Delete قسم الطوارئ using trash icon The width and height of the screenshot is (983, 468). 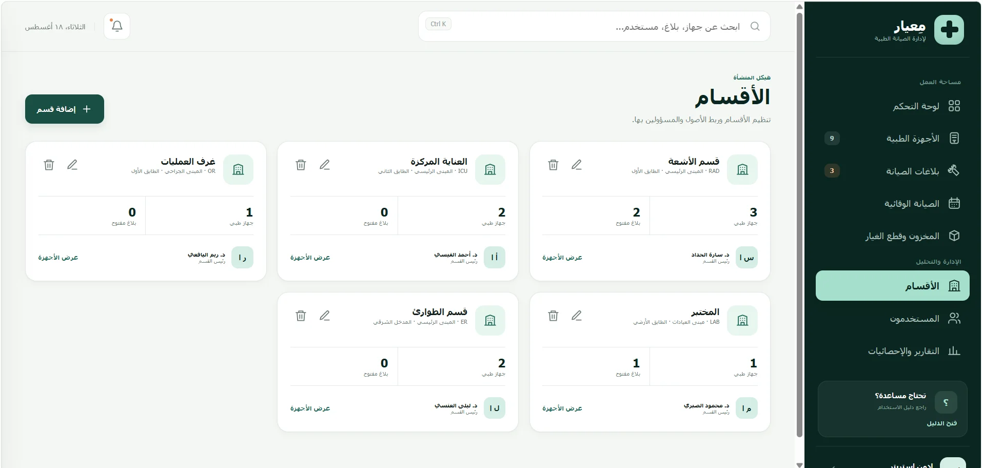point(301,316)
